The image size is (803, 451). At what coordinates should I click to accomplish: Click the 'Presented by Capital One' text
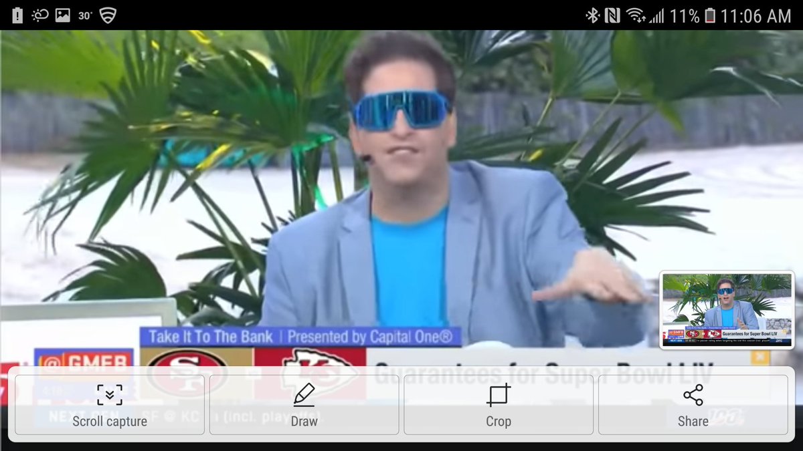click(370, 337)
